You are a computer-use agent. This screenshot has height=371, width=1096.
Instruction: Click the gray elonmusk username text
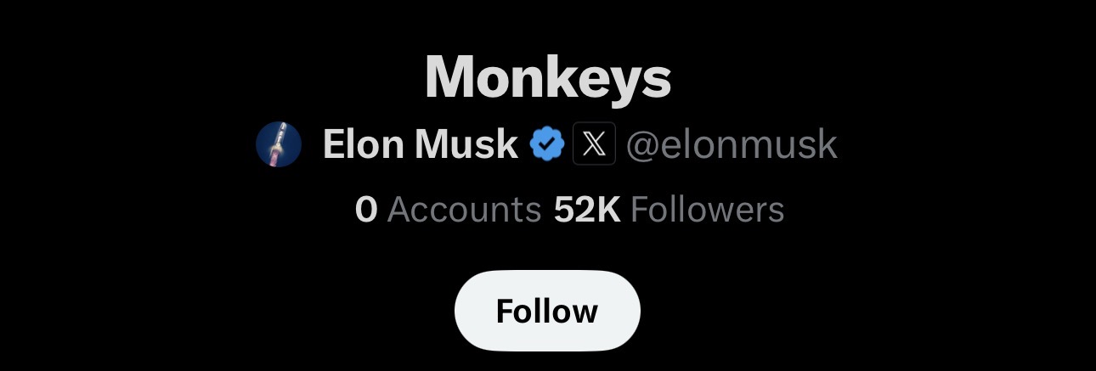pos(743,145)
